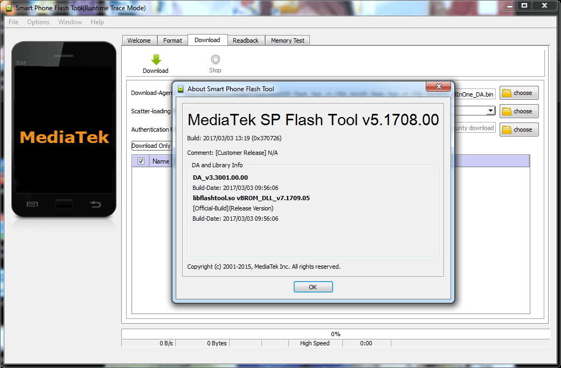Click the MediaTek phone image
Viewport: 561px width, 368px height.
coord(64,129)
